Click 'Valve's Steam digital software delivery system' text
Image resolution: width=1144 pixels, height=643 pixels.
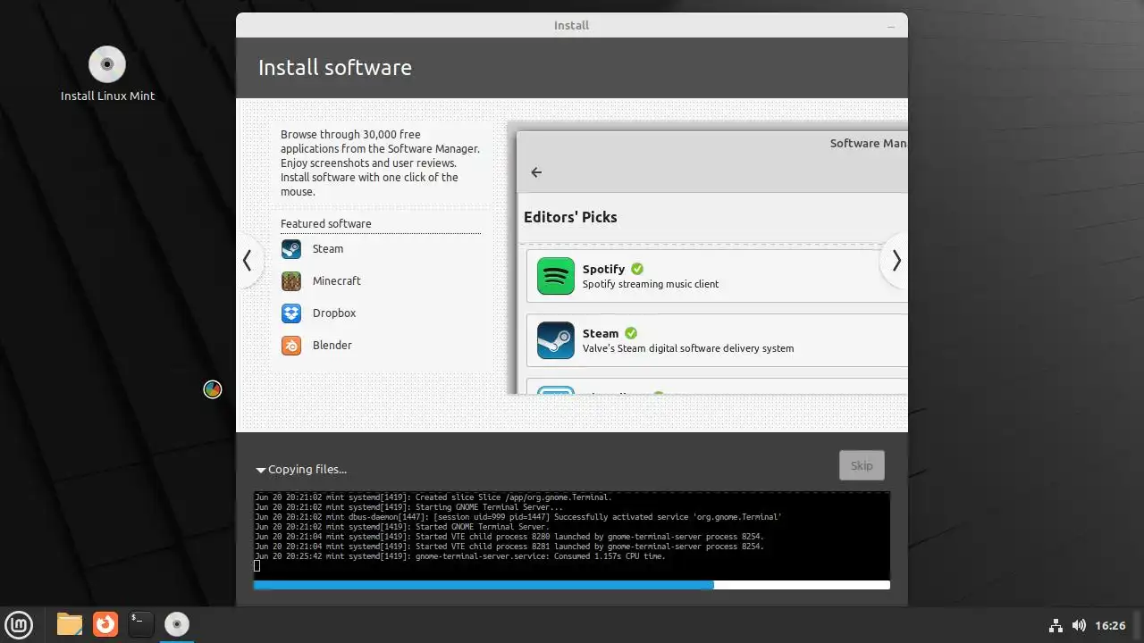[688, 348]
